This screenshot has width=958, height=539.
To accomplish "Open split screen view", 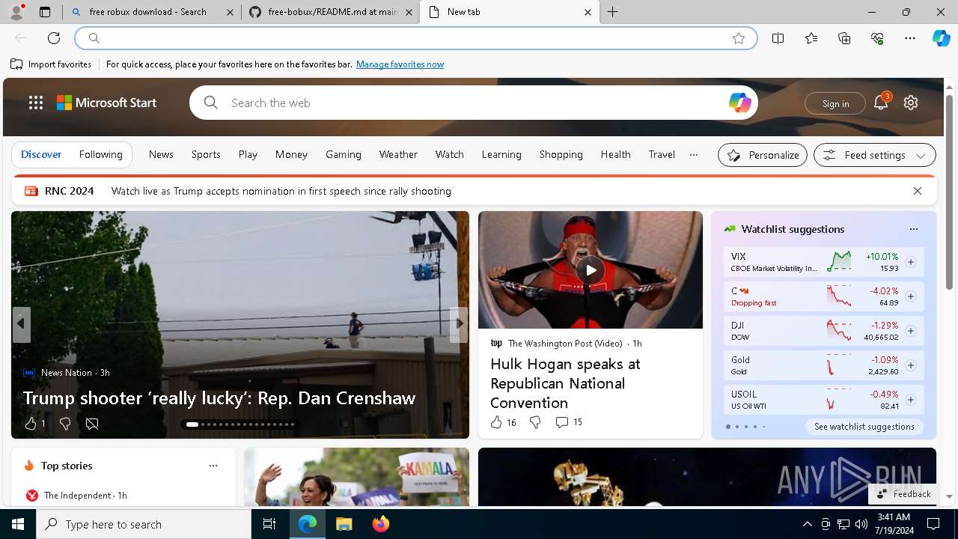I will click(x=778, y=38).
